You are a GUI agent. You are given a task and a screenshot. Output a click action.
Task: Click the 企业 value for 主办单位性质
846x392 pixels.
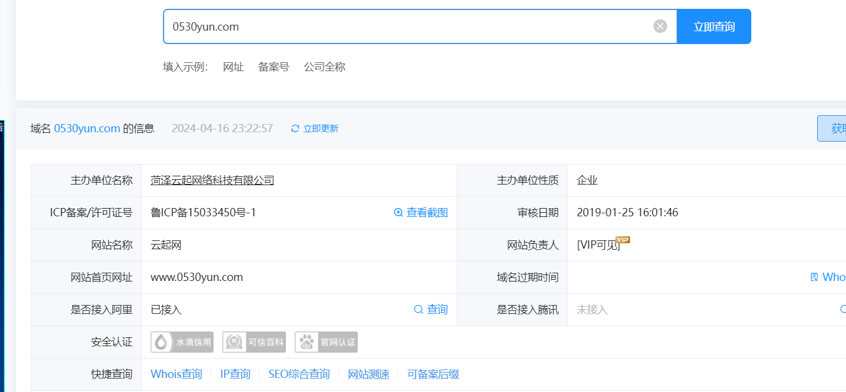pos(587,180)
